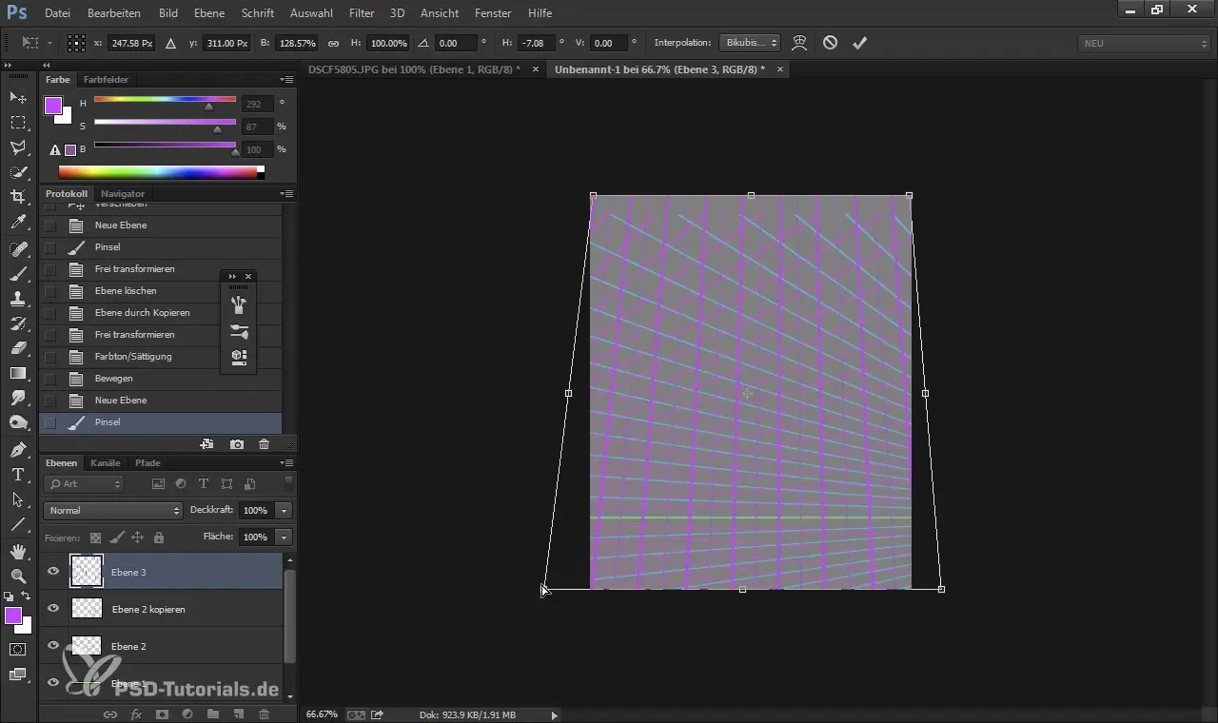Open the Interpolation dropdown
Viewport: 1218px width, 723px height.
tap(749, 43)
